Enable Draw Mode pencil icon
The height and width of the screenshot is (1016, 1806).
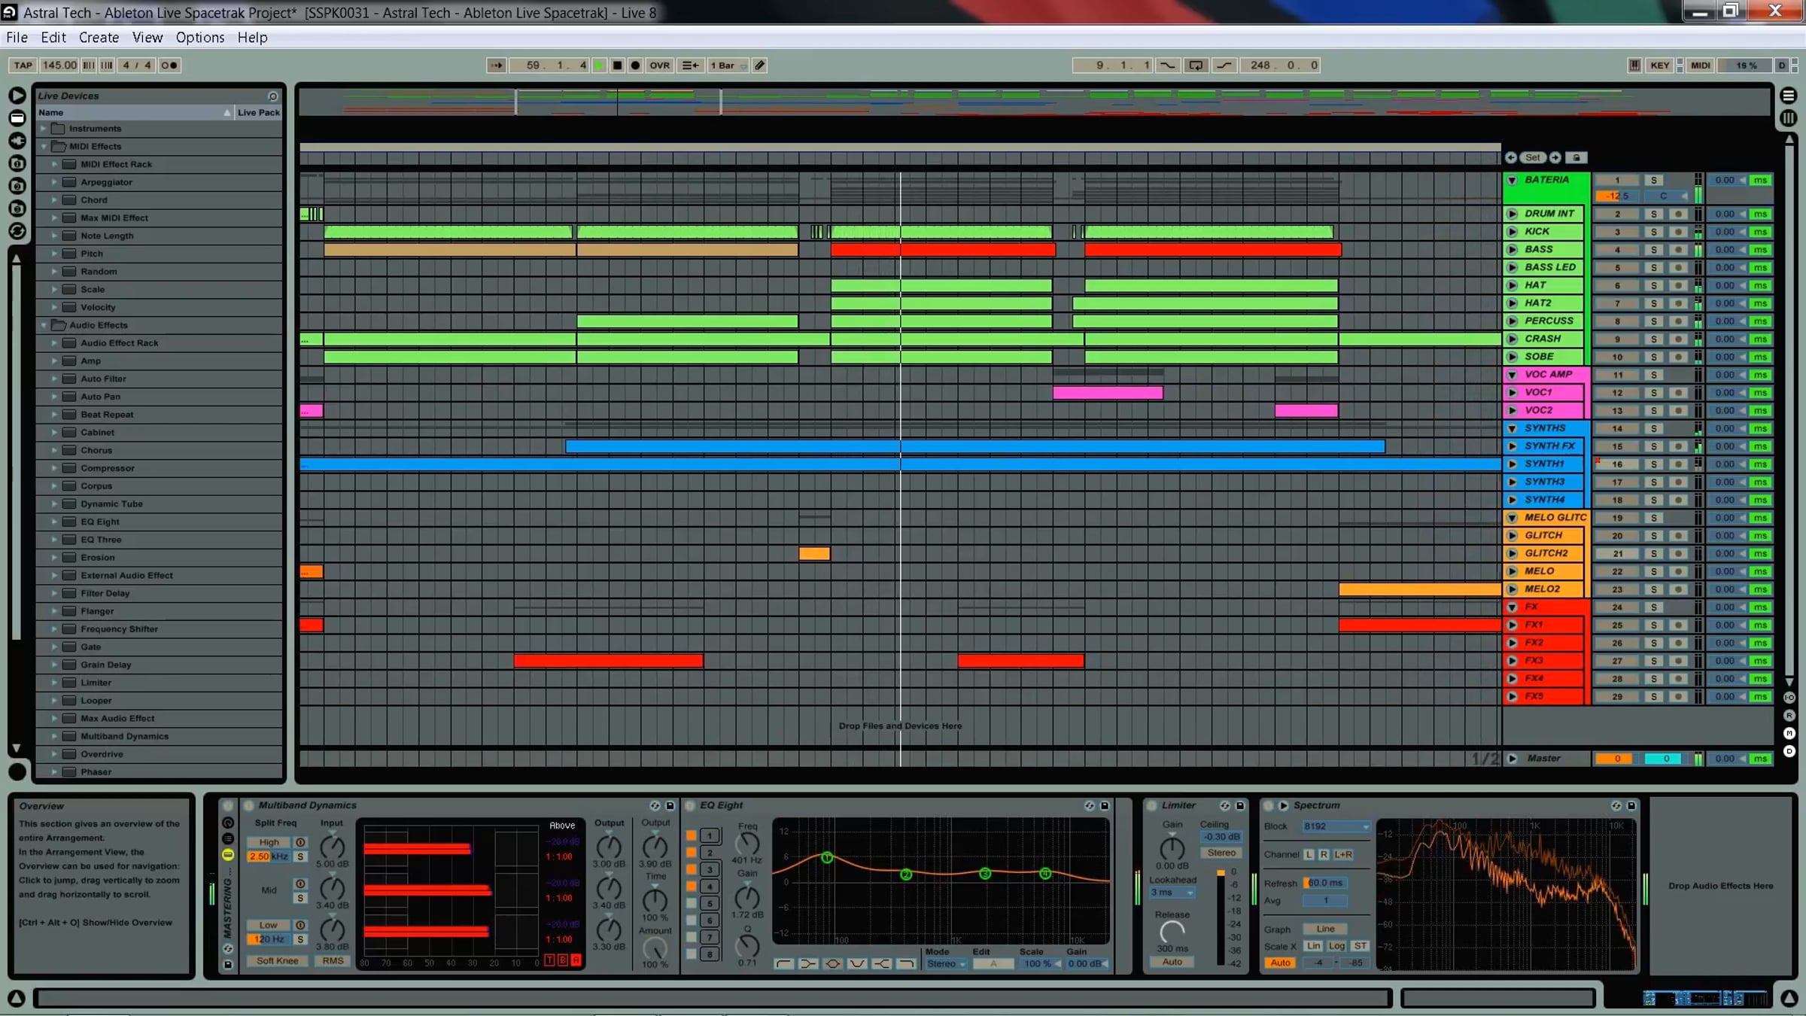pyautogui.click(x=760, y=65)
